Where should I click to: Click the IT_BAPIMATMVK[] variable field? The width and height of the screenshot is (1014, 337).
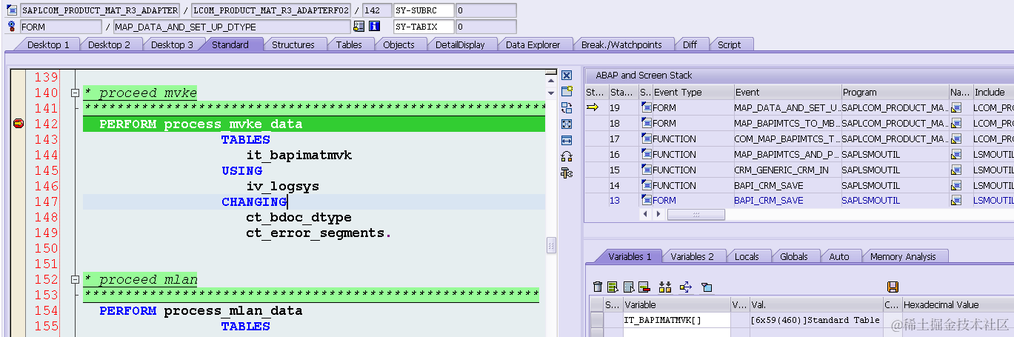pyautogui.click(x=676, y=320)
